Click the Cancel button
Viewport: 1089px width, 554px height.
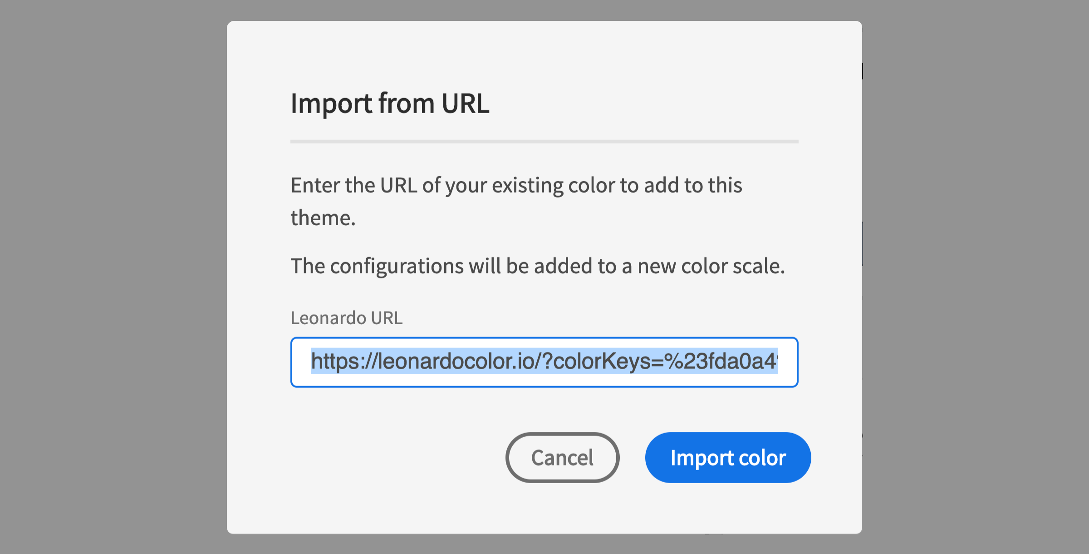[x=562, y=457]
